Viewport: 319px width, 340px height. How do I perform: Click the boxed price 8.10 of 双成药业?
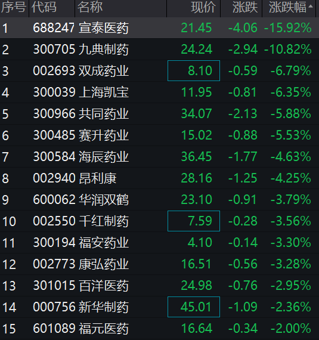(194, 71)
